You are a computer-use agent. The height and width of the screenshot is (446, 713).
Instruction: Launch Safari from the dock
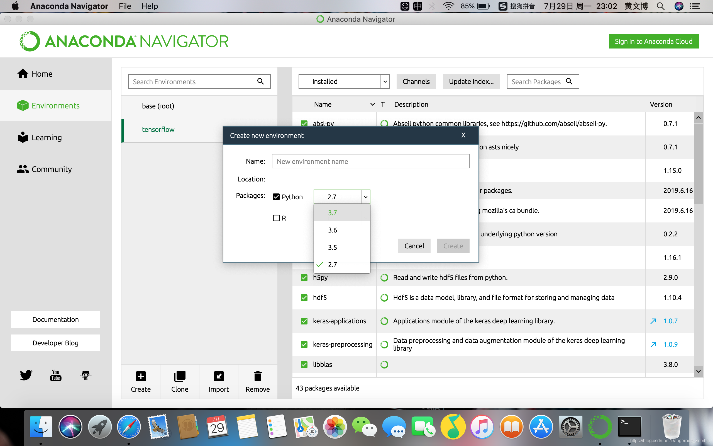pyautogui.click(x=129, y=426)
